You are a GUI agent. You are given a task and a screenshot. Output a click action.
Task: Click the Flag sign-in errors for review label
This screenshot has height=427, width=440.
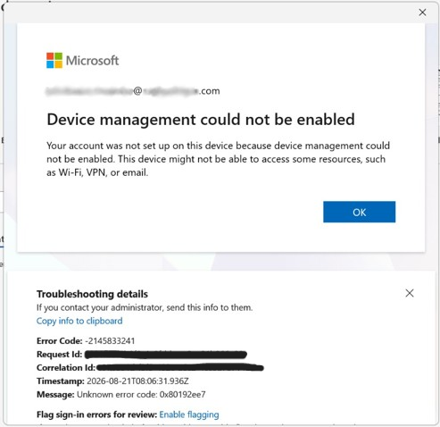[96, 414]
